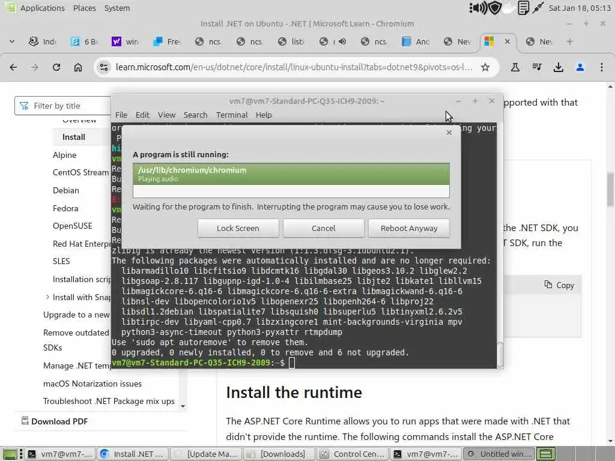Open the Places menu

point(84,8)
